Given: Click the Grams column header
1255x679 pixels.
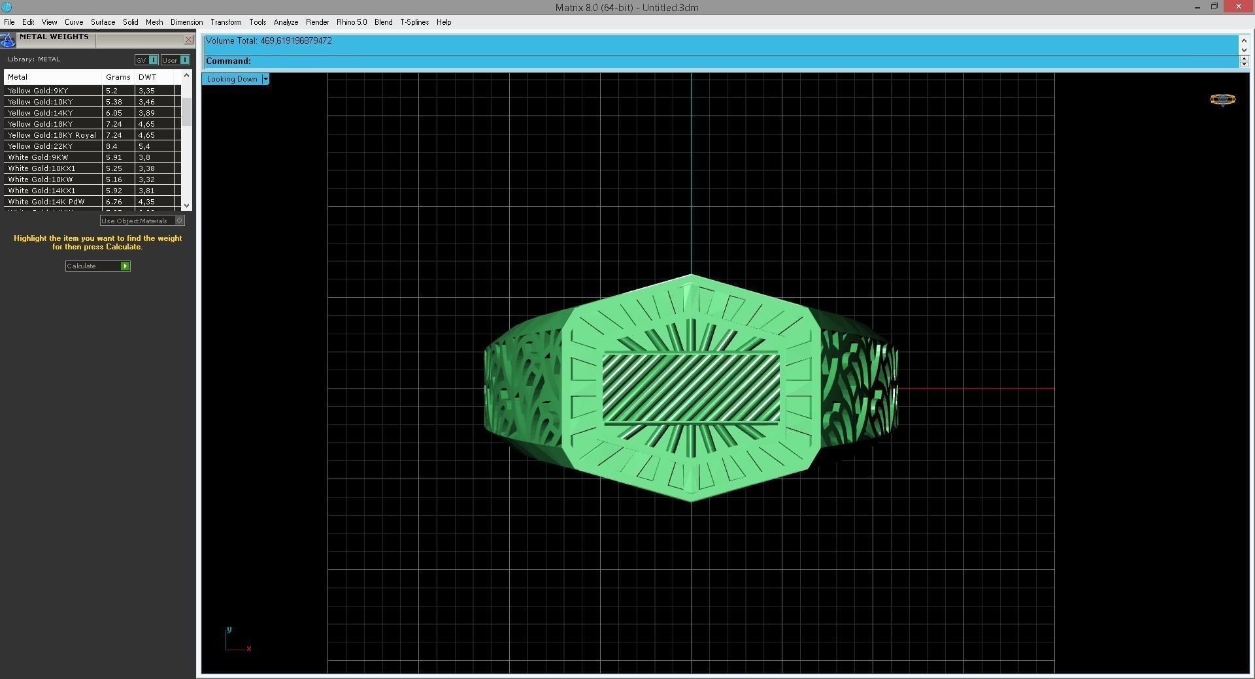Looking at the screenshot, I should 118,77.
